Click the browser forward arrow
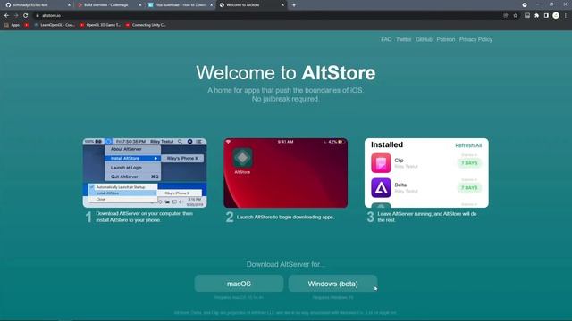The width and height of the screenshot is (572, 321). (16, 15)
